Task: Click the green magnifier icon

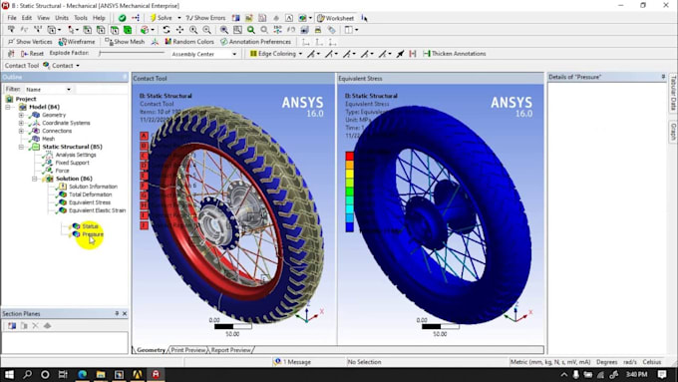Action: (x=251, y=30)
